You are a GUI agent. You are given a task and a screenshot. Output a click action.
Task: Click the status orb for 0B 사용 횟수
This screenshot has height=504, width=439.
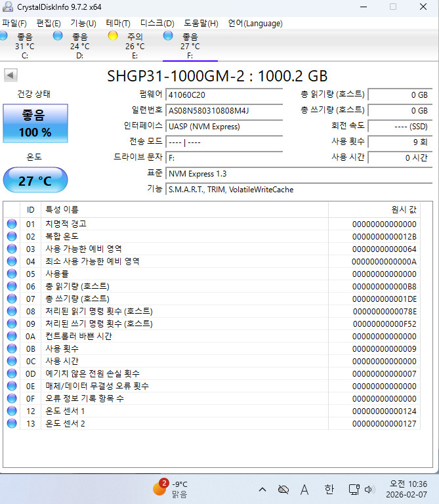(x=12, y=348)
